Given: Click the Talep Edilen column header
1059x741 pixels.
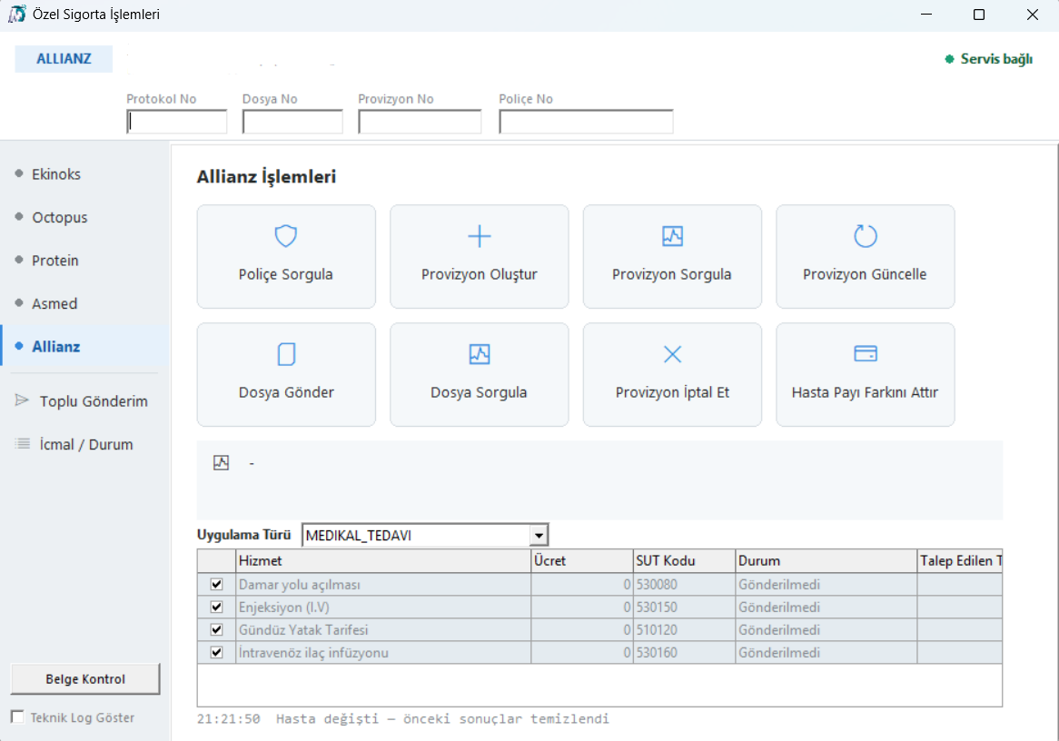Looking at the screenshot, I should coord(960,560).
